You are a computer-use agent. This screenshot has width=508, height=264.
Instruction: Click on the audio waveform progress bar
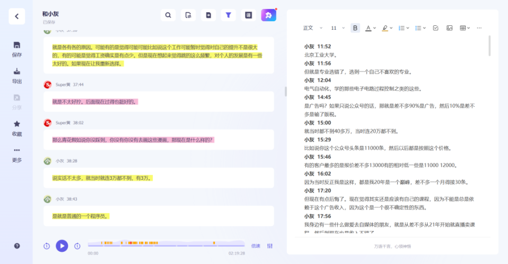[166, 244]
